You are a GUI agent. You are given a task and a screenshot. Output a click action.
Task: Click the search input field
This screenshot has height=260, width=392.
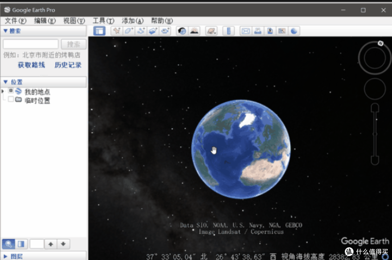pos(31,44)
